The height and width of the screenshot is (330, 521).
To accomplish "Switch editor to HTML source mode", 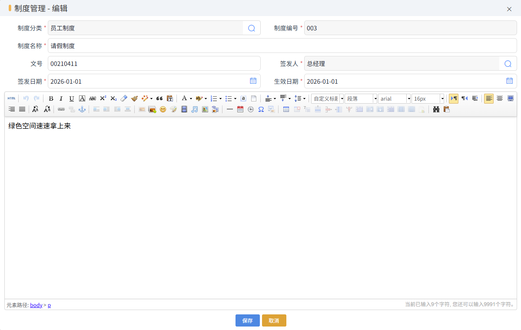I will tap(11, 98).
